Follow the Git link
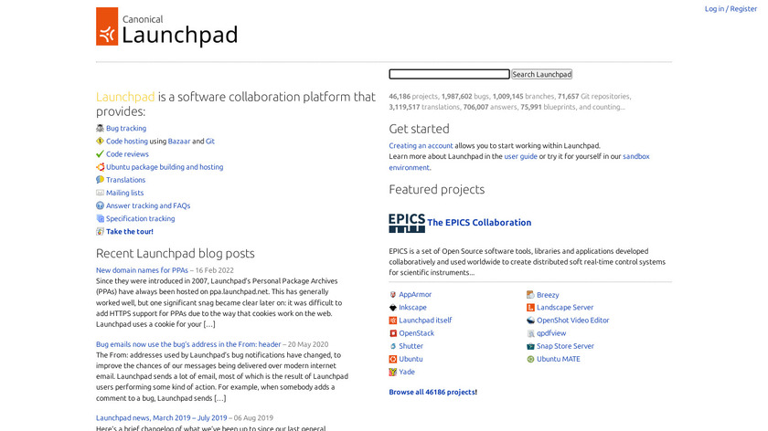This screenshot has height=431, width=768. pos(210,141)
